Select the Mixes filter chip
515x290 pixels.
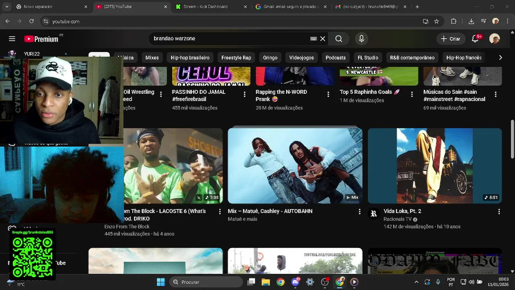(x=152, y=58)
